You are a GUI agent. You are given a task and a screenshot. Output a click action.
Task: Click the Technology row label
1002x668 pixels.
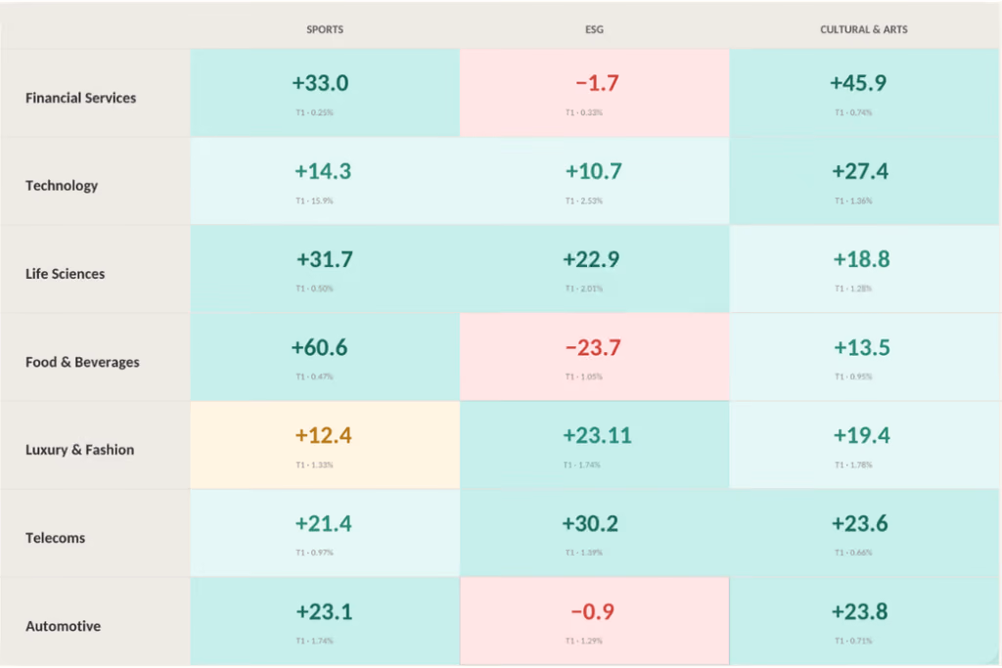(62, 186)
